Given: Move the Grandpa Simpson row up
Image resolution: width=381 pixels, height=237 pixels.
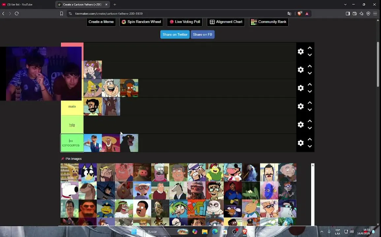Looking at the screenshot, I should 310,84.
